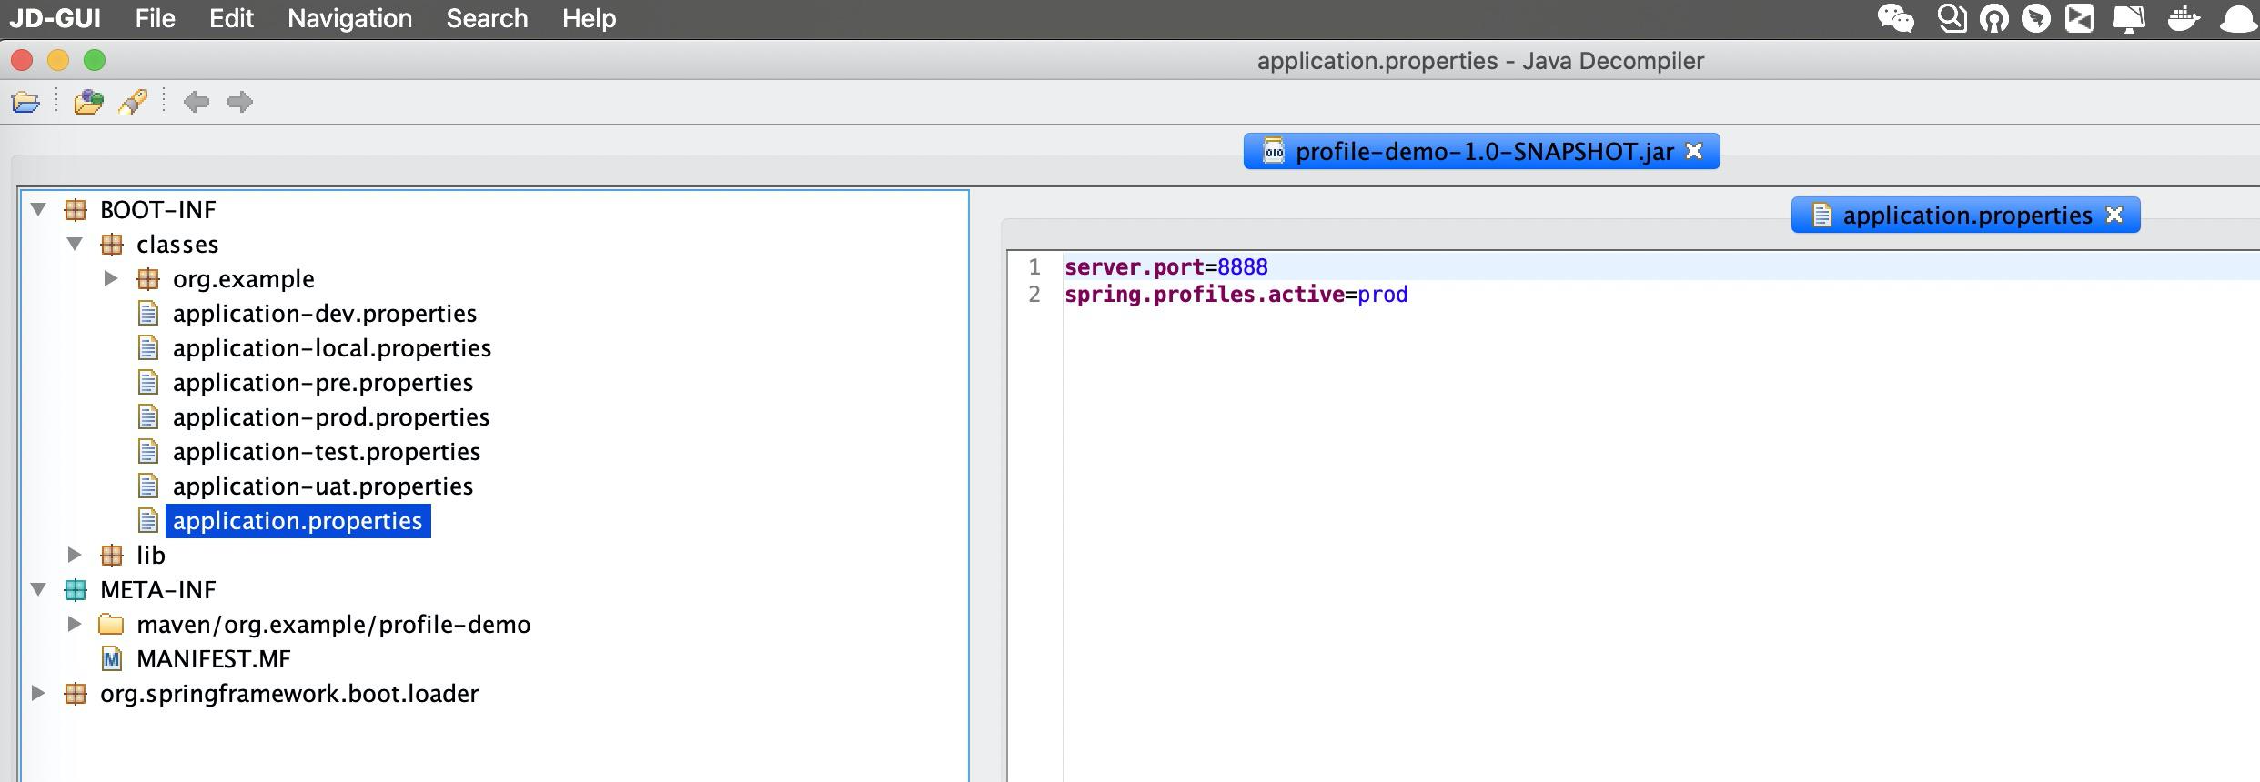Click line number 2 in the gutter
This screenshot has width=2260, height=782.
point(1034,295)
